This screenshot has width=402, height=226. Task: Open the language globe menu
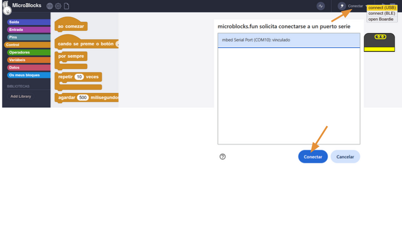pos(49,6)
